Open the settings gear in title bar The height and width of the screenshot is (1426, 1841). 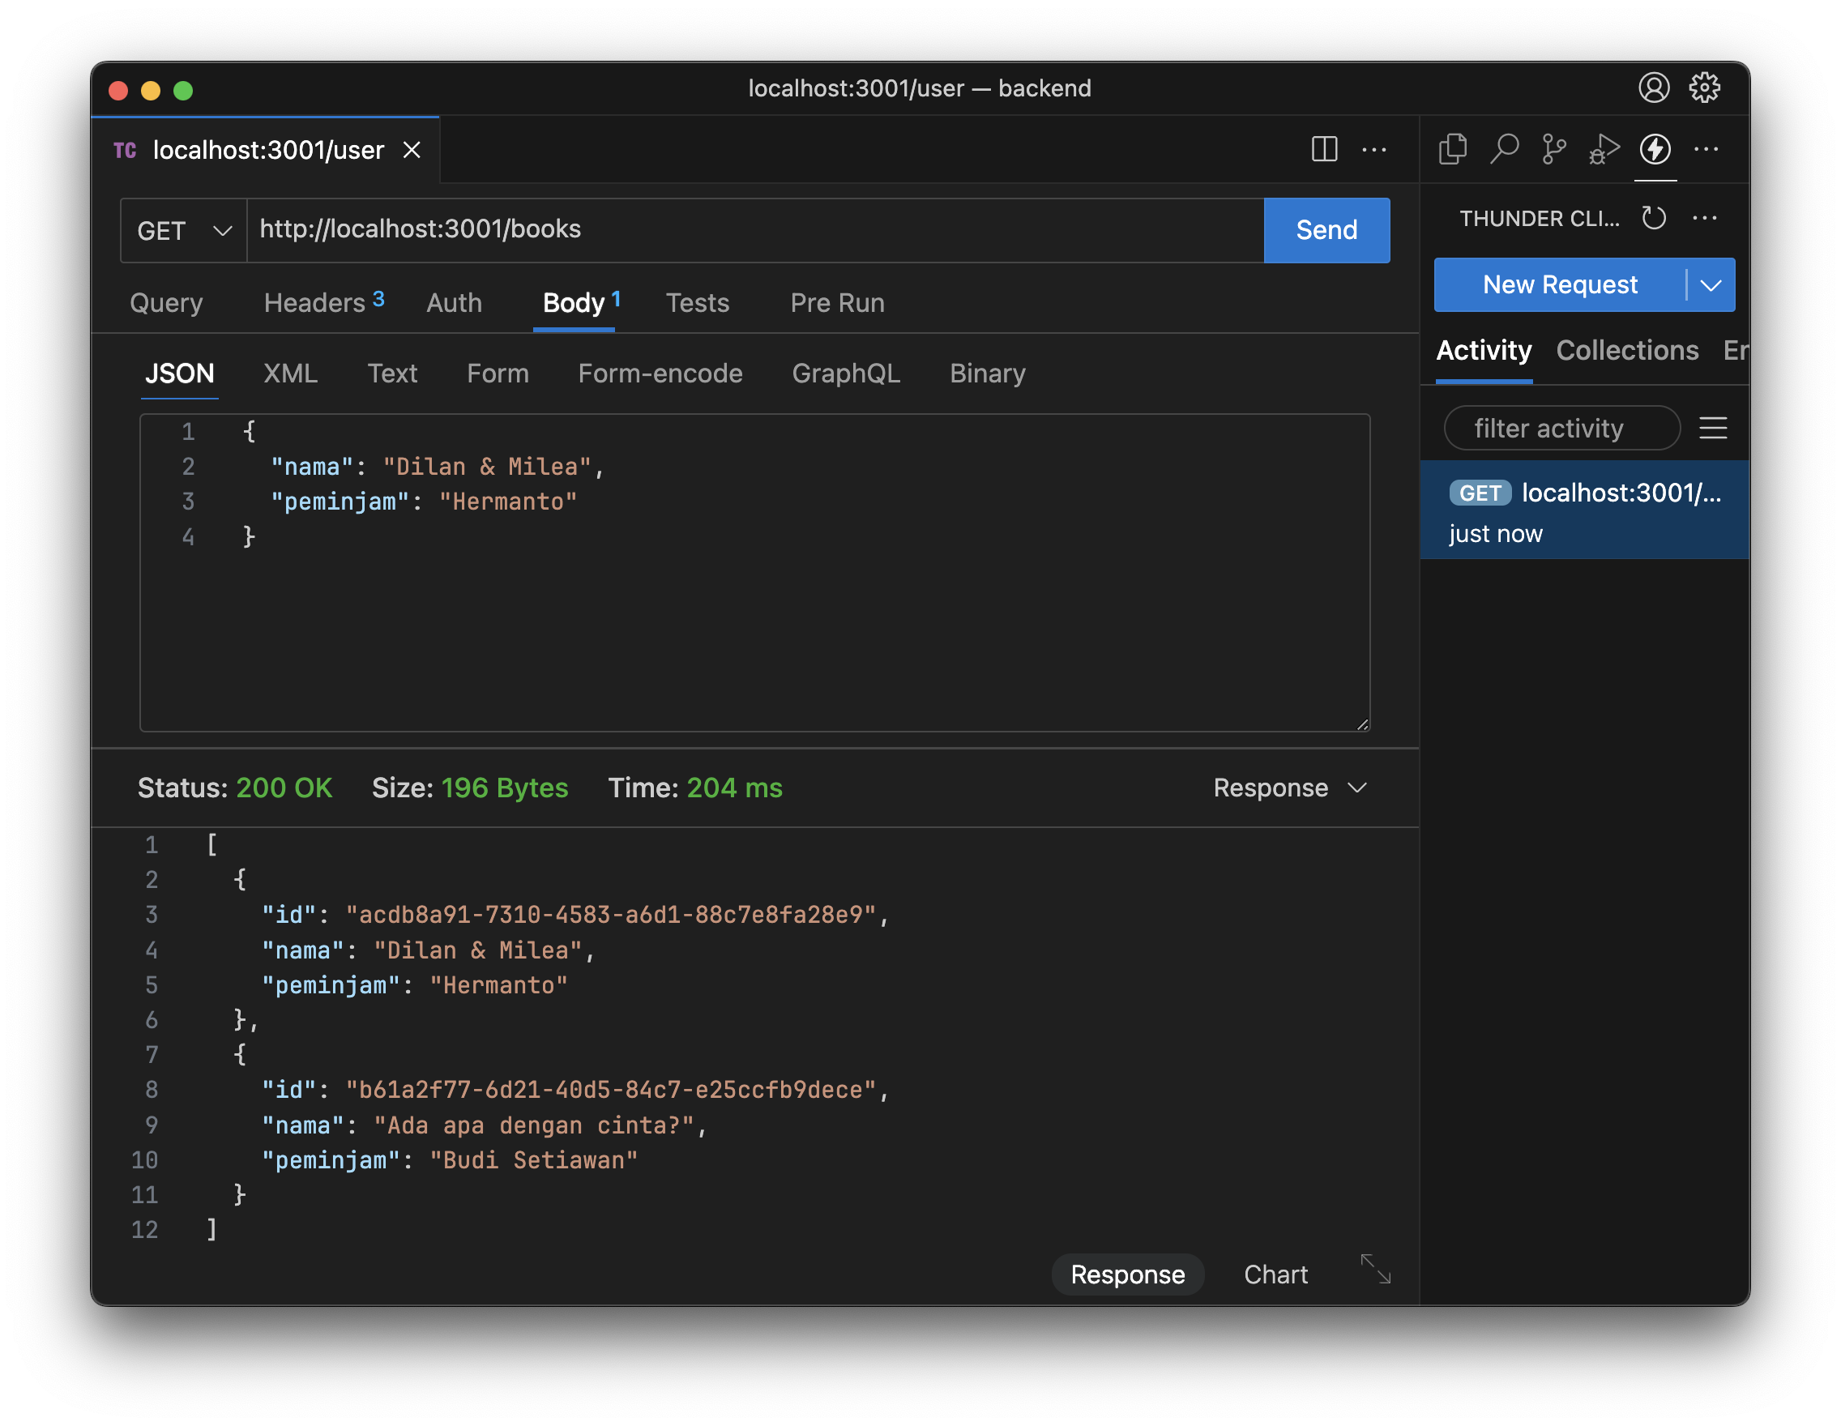pyautogui.click(x=1704, y=88)
